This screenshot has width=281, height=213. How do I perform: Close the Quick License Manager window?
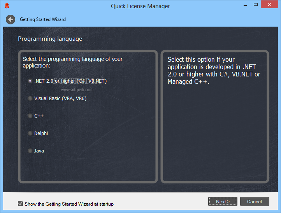[270, 5]
